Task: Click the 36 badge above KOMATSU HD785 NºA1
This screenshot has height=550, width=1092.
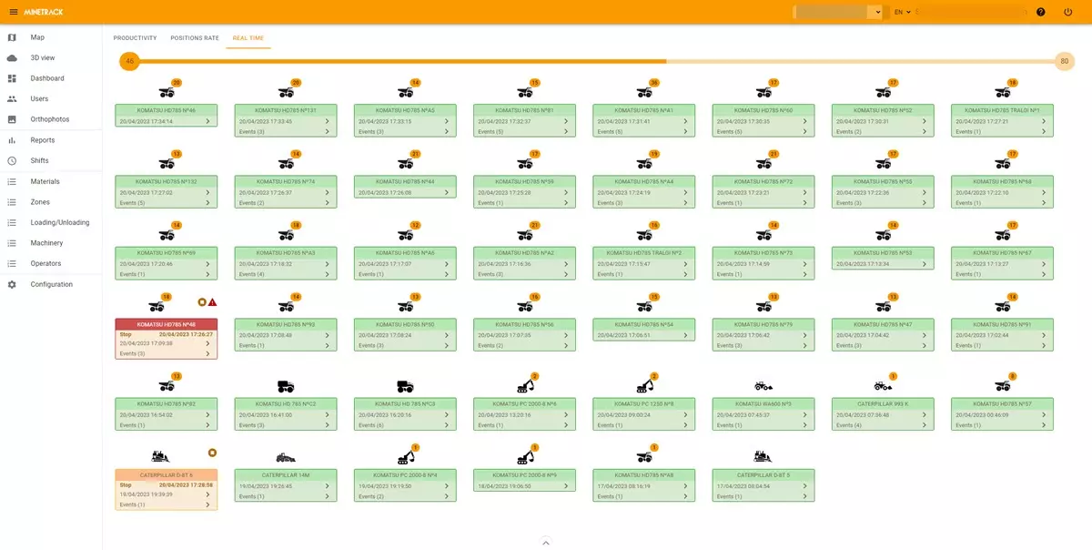Action: [x=654, y=83]
